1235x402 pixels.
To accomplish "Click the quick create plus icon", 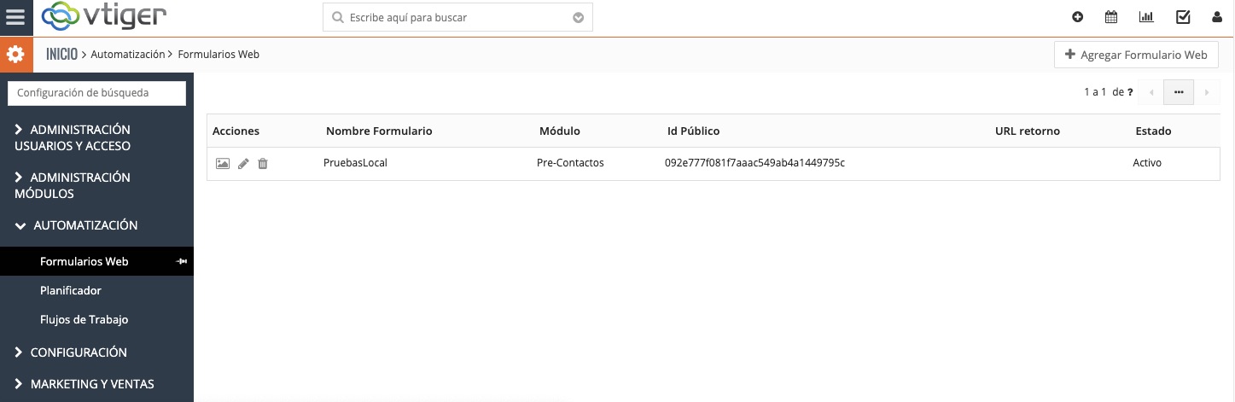I will pos(1078,17).
